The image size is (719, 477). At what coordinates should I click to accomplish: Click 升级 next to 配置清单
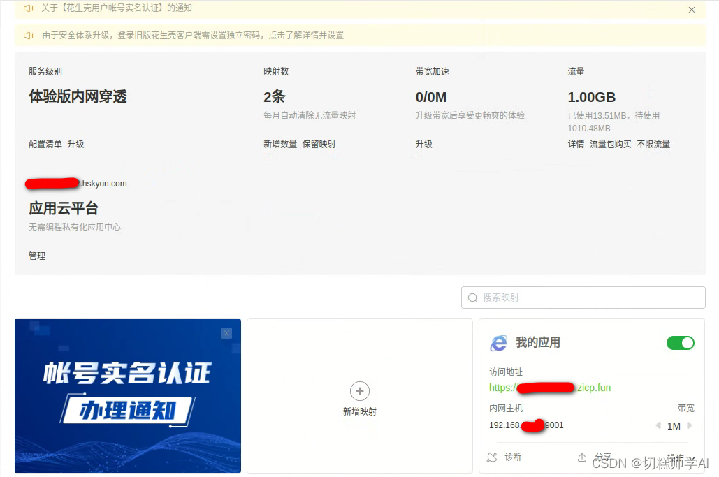click(75, 144)
